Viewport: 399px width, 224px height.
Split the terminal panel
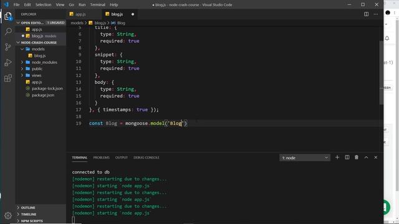[x=347, y=157]
